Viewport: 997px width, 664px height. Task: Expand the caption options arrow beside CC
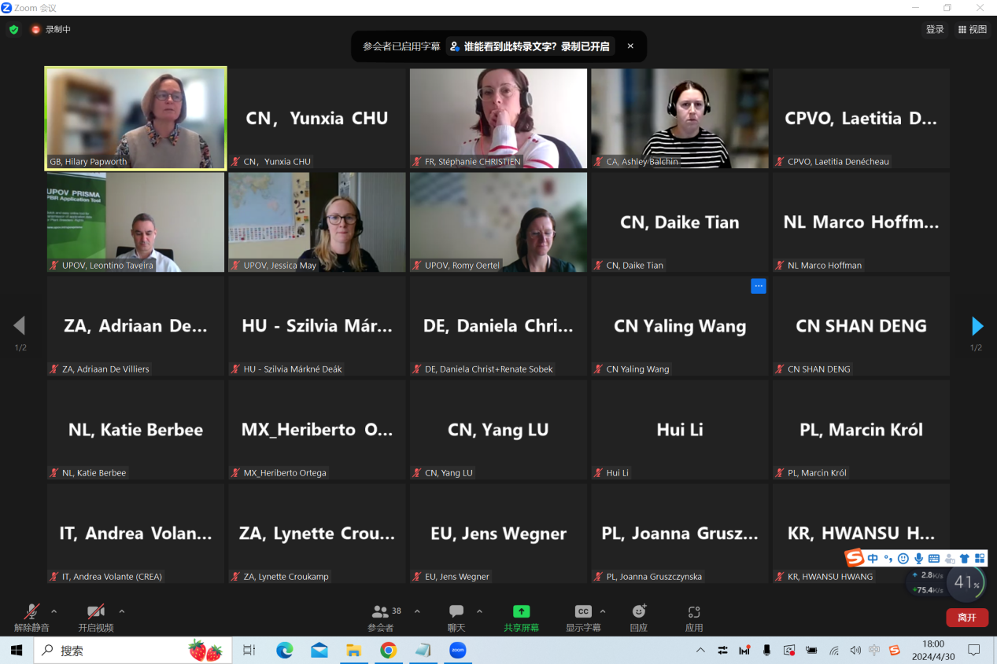(603, 611)
